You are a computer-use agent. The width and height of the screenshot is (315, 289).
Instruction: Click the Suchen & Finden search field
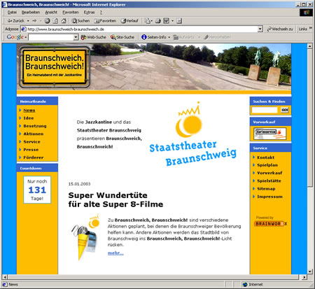click(265, 110)
